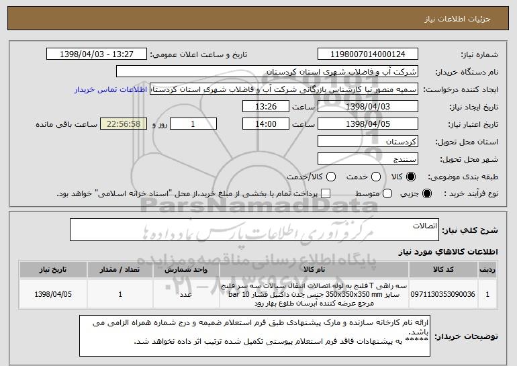Click the validity date field 1398/04/05

[x=368, y=124]
